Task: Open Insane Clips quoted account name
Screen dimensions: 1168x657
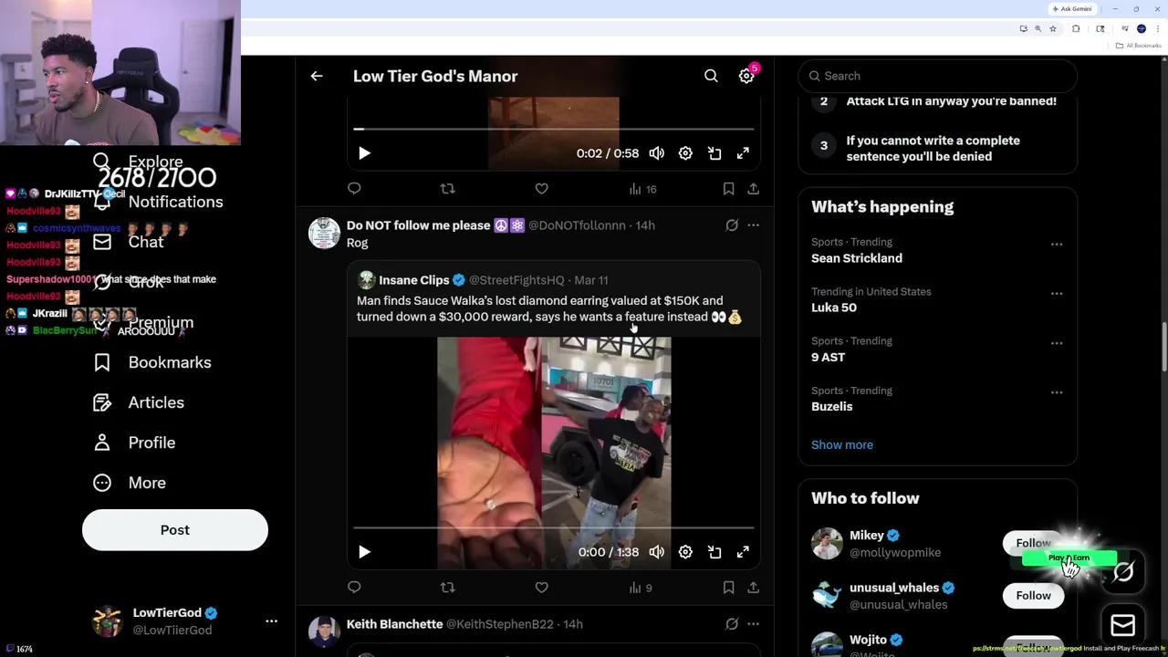Action: click(413, 280)
